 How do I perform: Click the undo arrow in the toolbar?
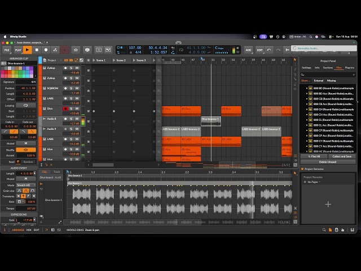coord(269,50)
